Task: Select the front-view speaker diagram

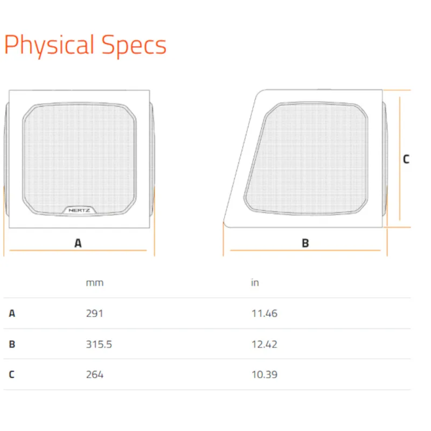Action: 79,159
